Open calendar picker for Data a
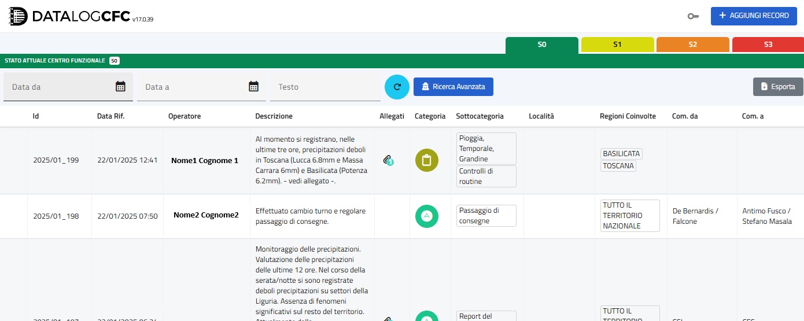Screen dimensions: 804x321 pos(253,87)
